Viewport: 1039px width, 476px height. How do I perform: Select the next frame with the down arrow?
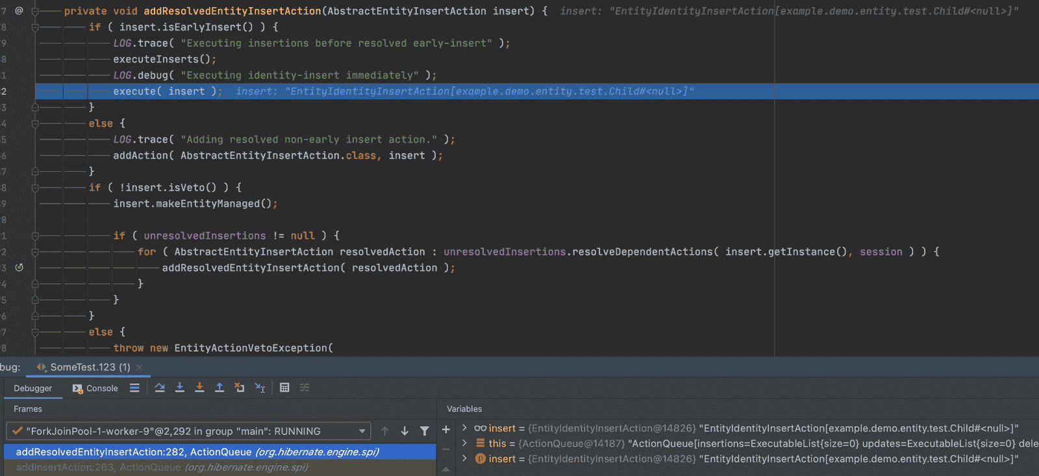pos(405,431)
